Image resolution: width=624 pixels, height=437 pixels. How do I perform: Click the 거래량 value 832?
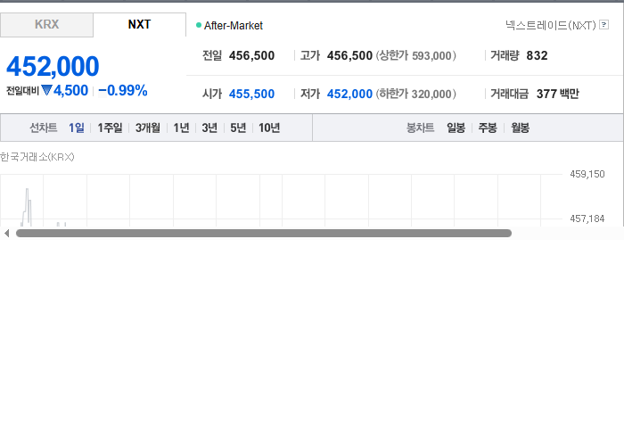point(537,55)
